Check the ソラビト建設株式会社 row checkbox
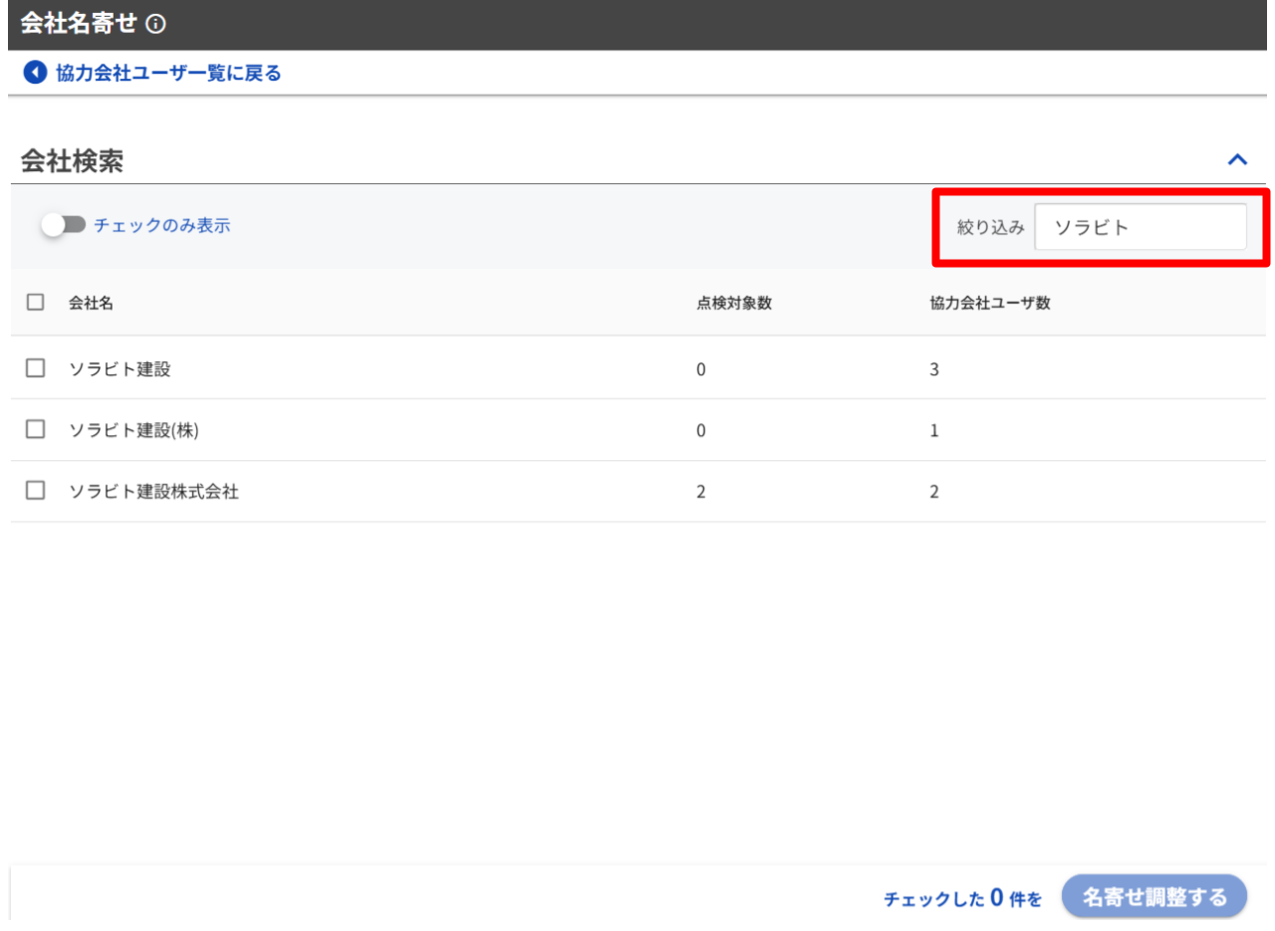Viewport: 1275px width, 931px height. (x=36, y=491)
